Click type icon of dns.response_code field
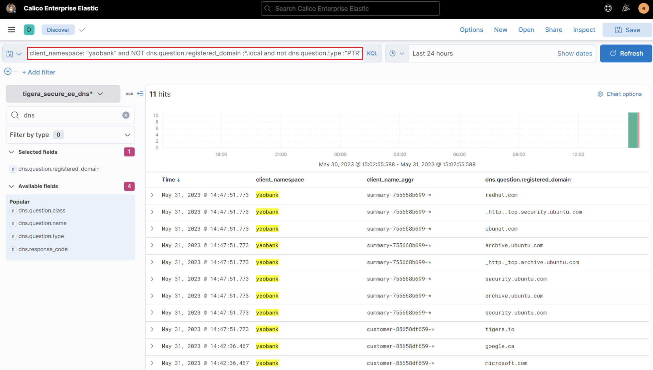 [x=13, y=249]
